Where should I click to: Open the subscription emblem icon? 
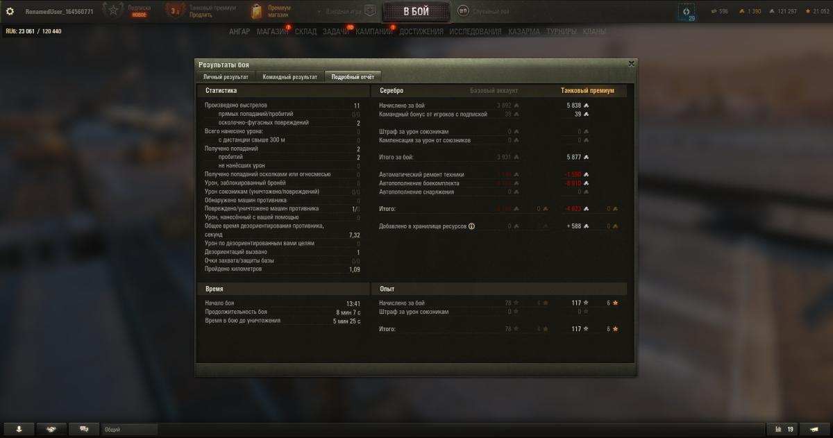coord(113,10)
